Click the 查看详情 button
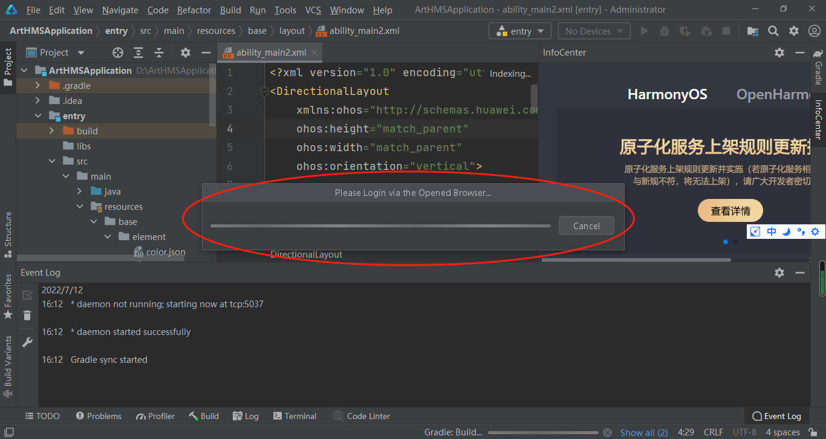Viewport: 826px width, 439px height. (730, 211)
